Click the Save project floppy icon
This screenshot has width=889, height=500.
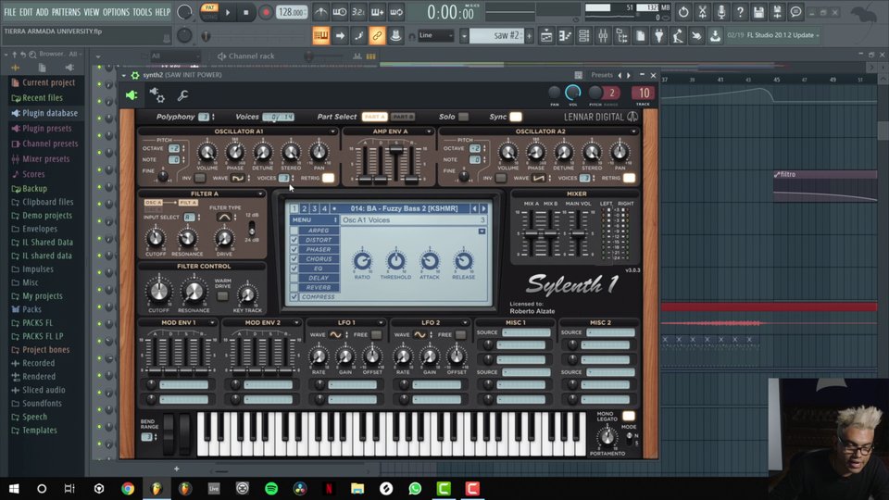tap(758, 12)
